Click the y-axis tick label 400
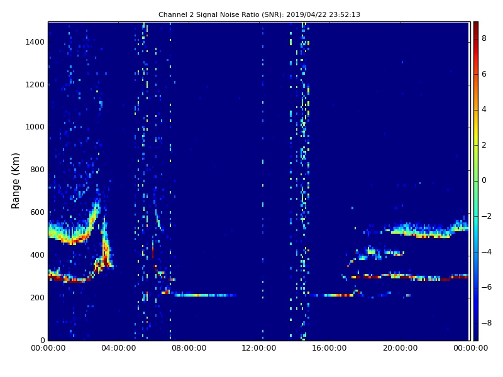 [37, 255]
